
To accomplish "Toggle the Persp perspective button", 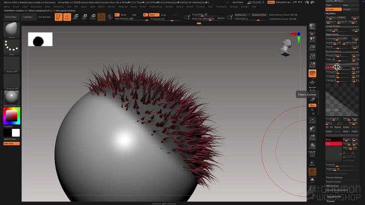I will 312,73.
